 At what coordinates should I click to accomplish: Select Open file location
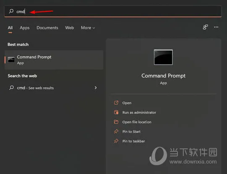pyautogui.click(x=137, y=122)
